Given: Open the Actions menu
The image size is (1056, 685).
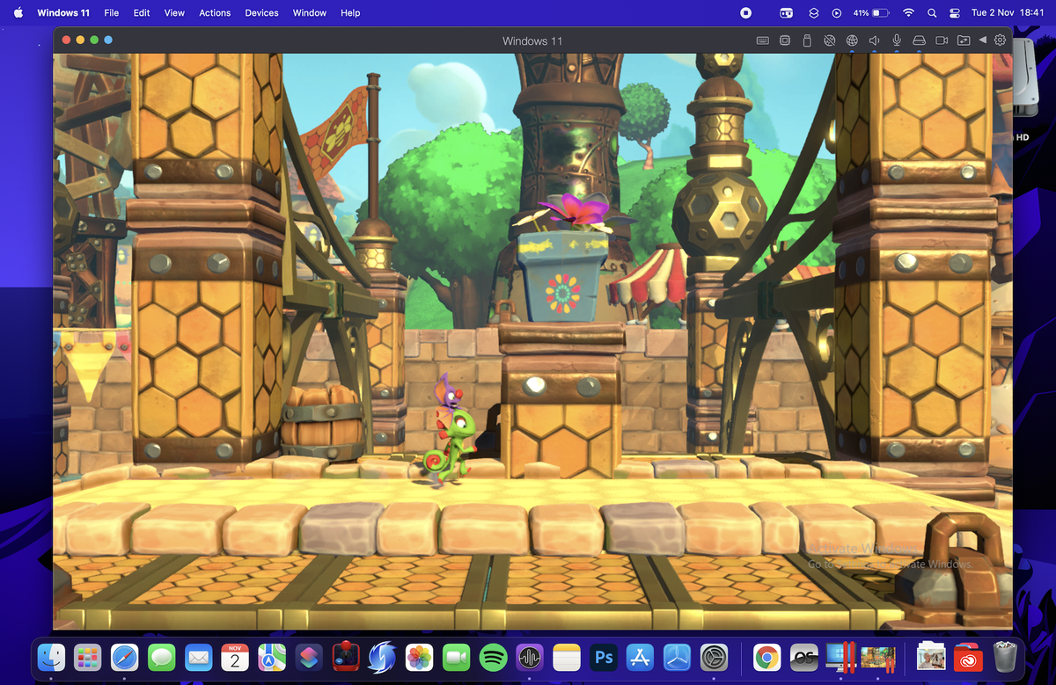Looking at the screenshot, I should click(214, 12).
